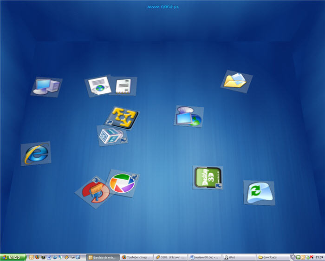
Task: Open the web document icon with globe
Action: pyautogui.click(x=98, y=86)
